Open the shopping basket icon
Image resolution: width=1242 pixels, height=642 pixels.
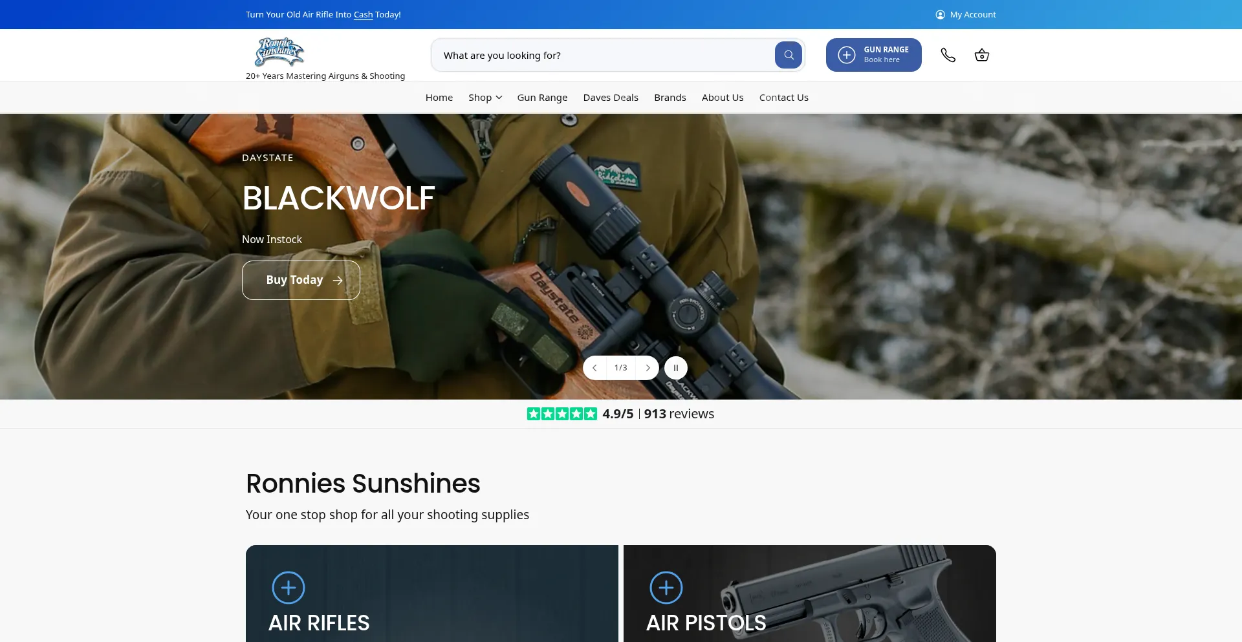tap(982, 55)
